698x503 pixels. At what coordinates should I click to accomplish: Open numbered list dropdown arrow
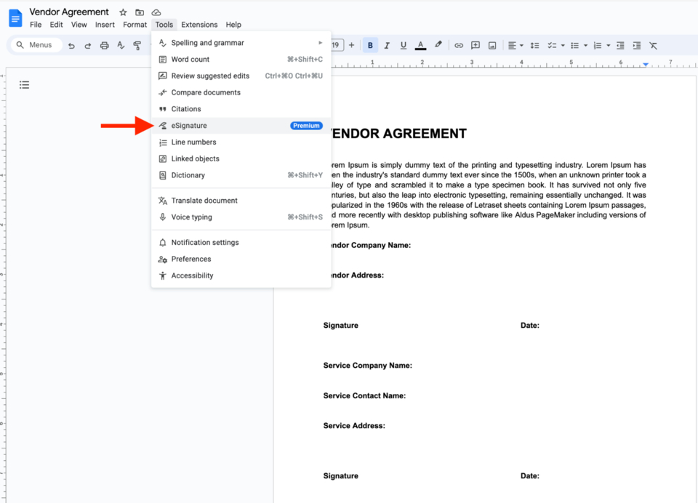(608, 45)
